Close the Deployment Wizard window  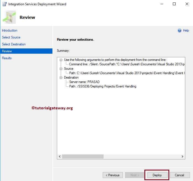click(187, 4)
